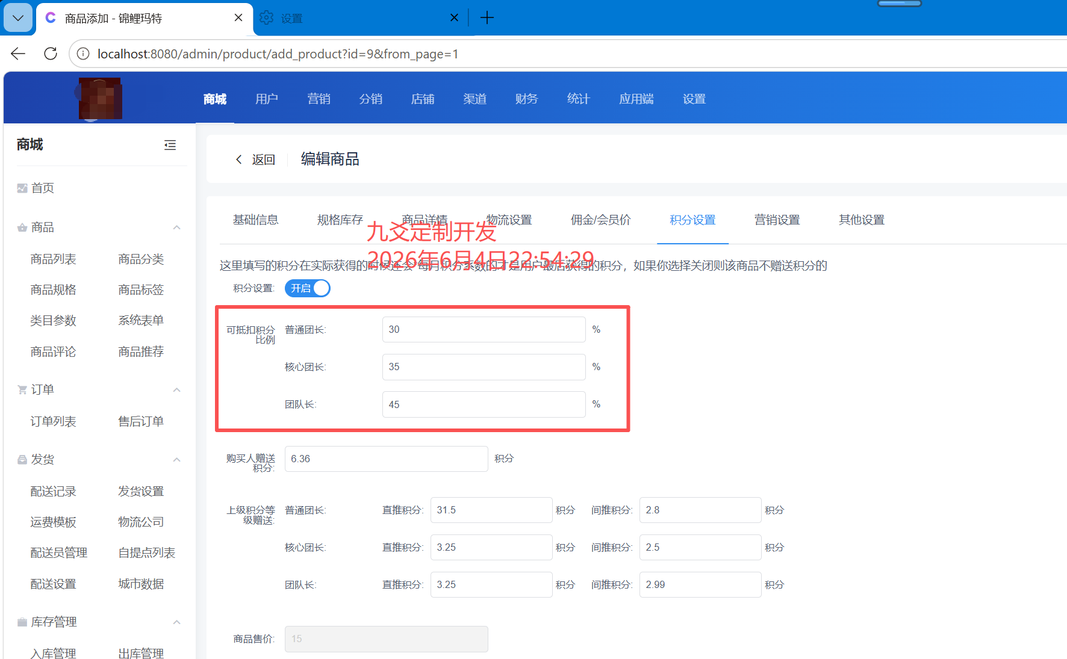Switch to 基础信息 tab
Viewport: 1067px width, 659px height.
[256, 220]
